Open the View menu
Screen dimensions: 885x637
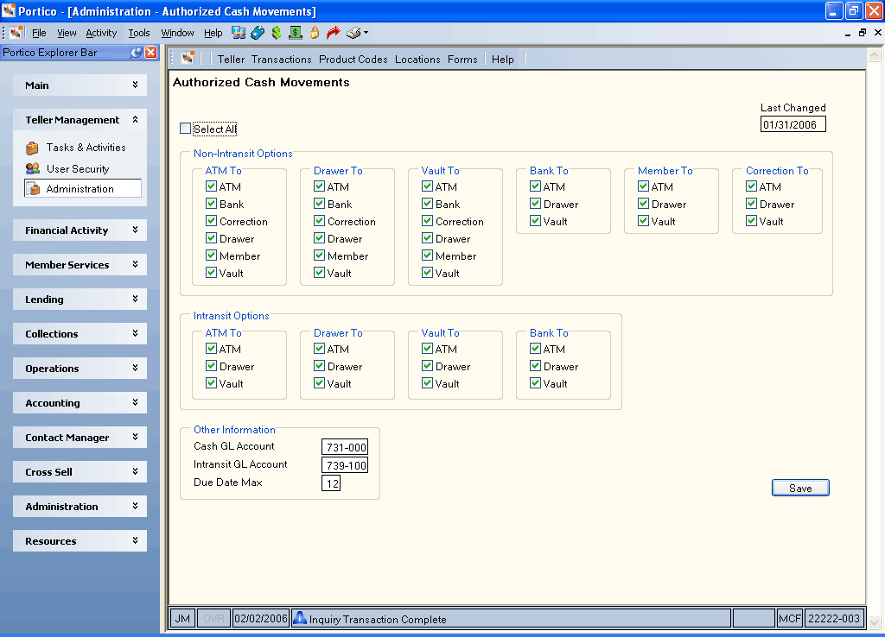tap(67, 34)
